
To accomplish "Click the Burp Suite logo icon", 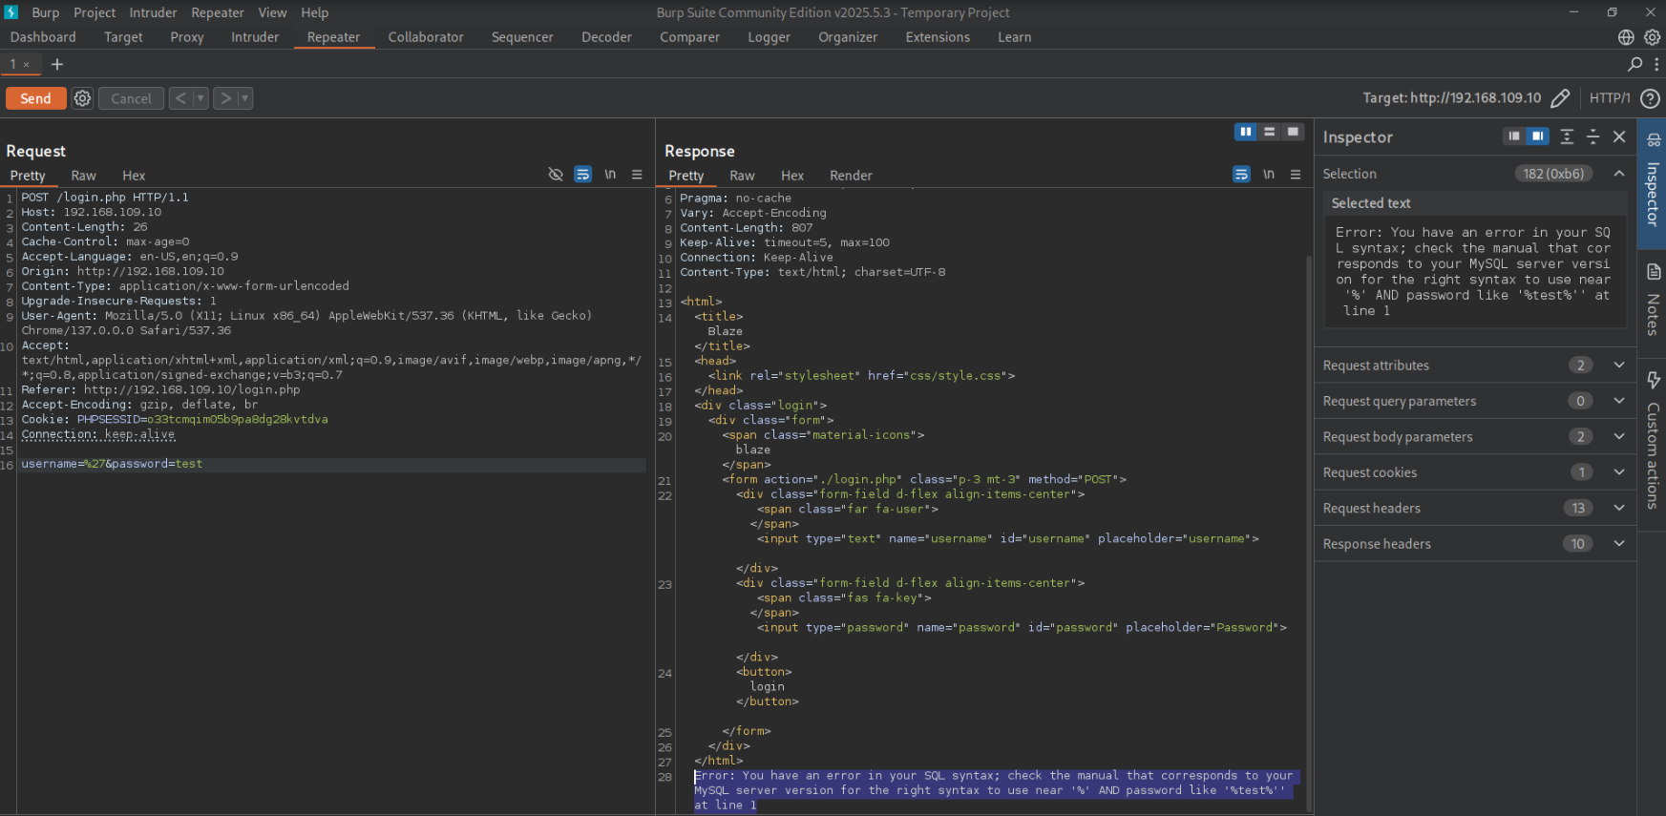I will (11, 12).
